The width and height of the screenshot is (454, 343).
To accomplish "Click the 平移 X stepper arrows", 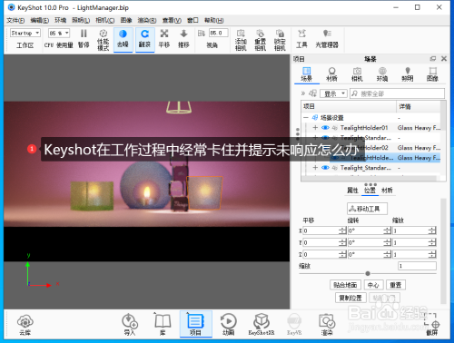I will [x=342, y=230].
